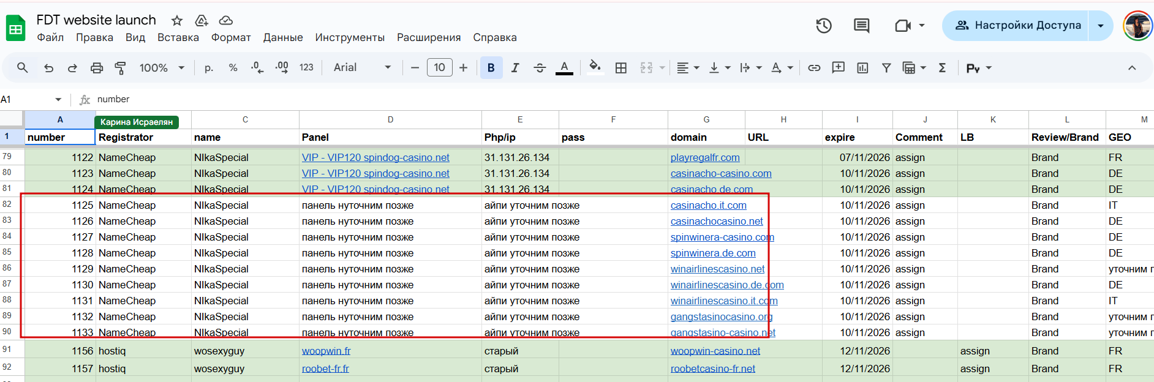Decrease font size minus button

[x=415, y=68]
